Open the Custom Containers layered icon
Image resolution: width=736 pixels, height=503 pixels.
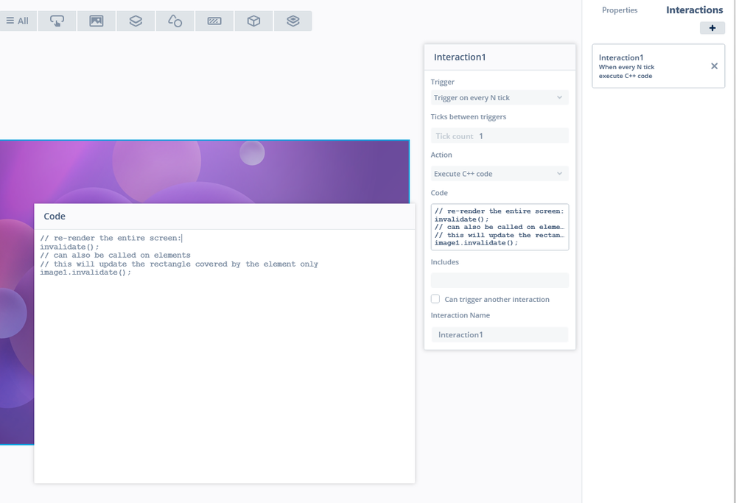pyautogui.click(x=293, y=21)
